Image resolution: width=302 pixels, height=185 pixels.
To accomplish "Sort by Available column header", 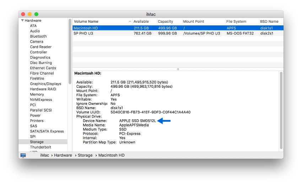I will coord(141,22).
